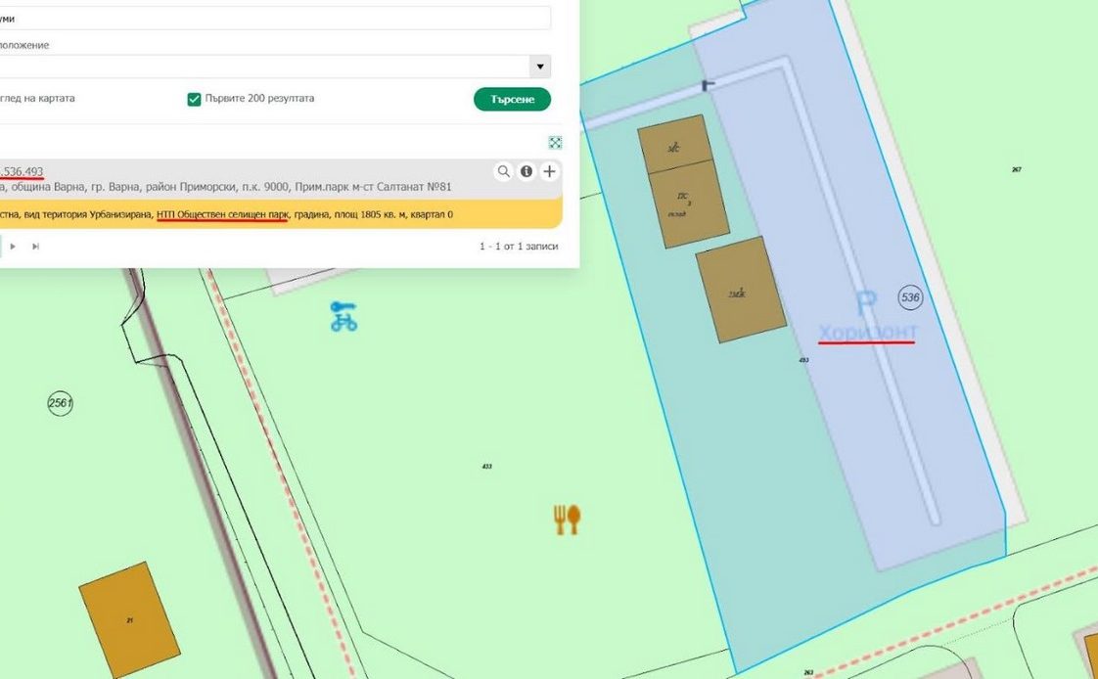Viewport: 1098px width, 679px height.
Task: Jump to last results page arrow
Action: coord(36,247)
